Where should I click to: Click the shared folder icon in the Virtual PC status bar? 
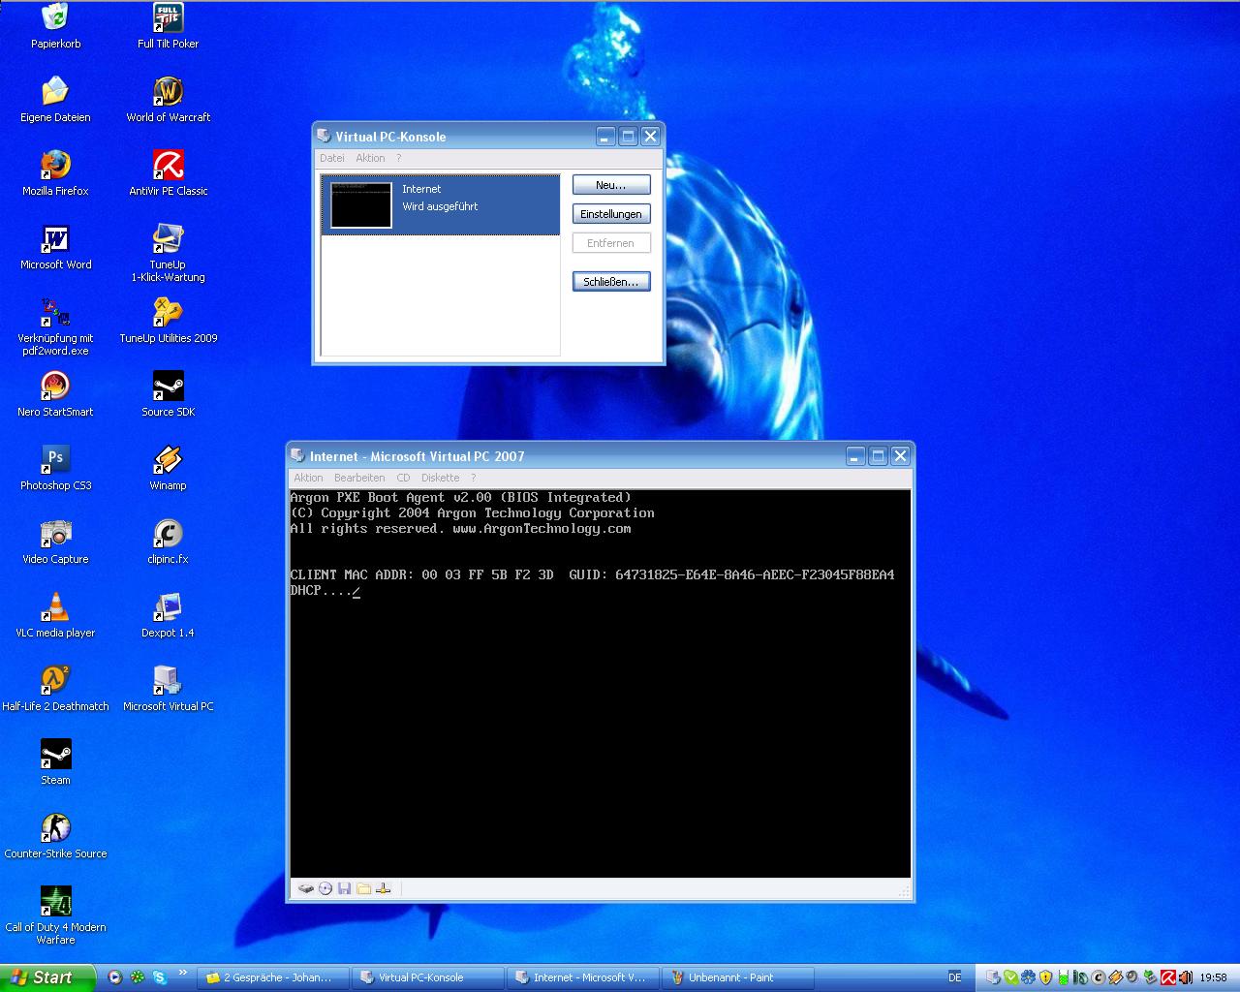tap(363, 888)
